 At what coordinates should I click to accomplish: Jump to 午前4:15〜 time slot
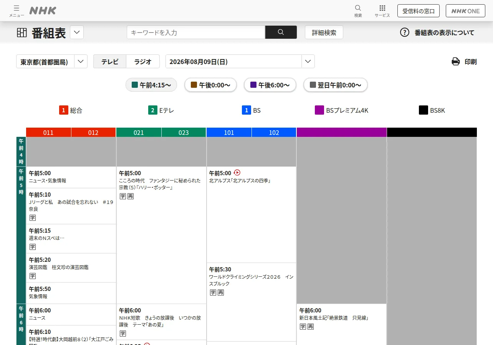151,85
